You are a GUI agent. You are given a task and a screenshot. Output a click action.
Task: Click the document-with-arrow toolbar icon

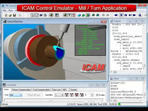pos(45,15)
